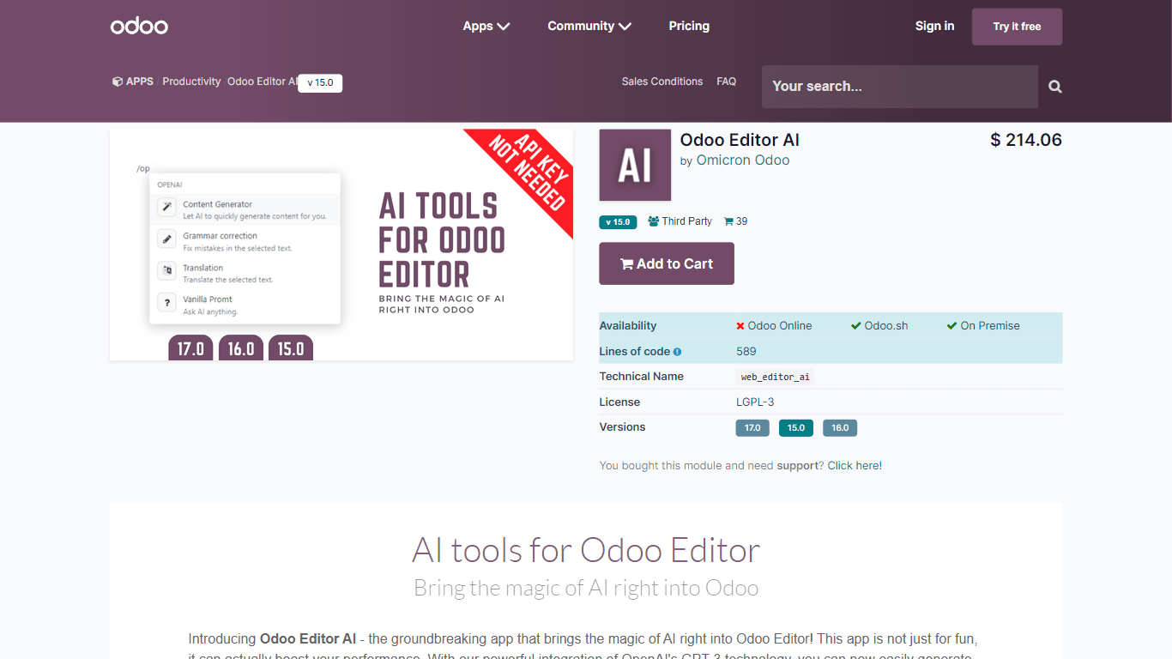The image size is (1172, 659).
Task: Open Sales Conditions link
Action: 662,82
